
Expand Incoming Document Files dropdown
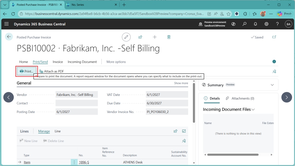tap(253, 110)
